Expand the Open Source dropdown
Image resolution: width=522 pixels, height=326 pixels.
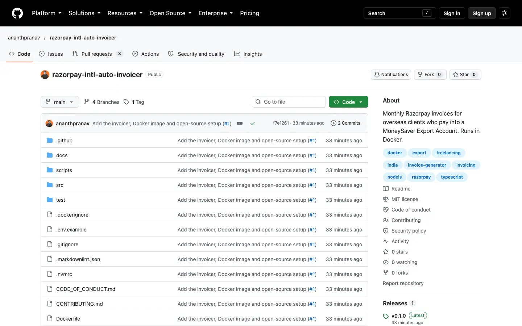[170, 13]
